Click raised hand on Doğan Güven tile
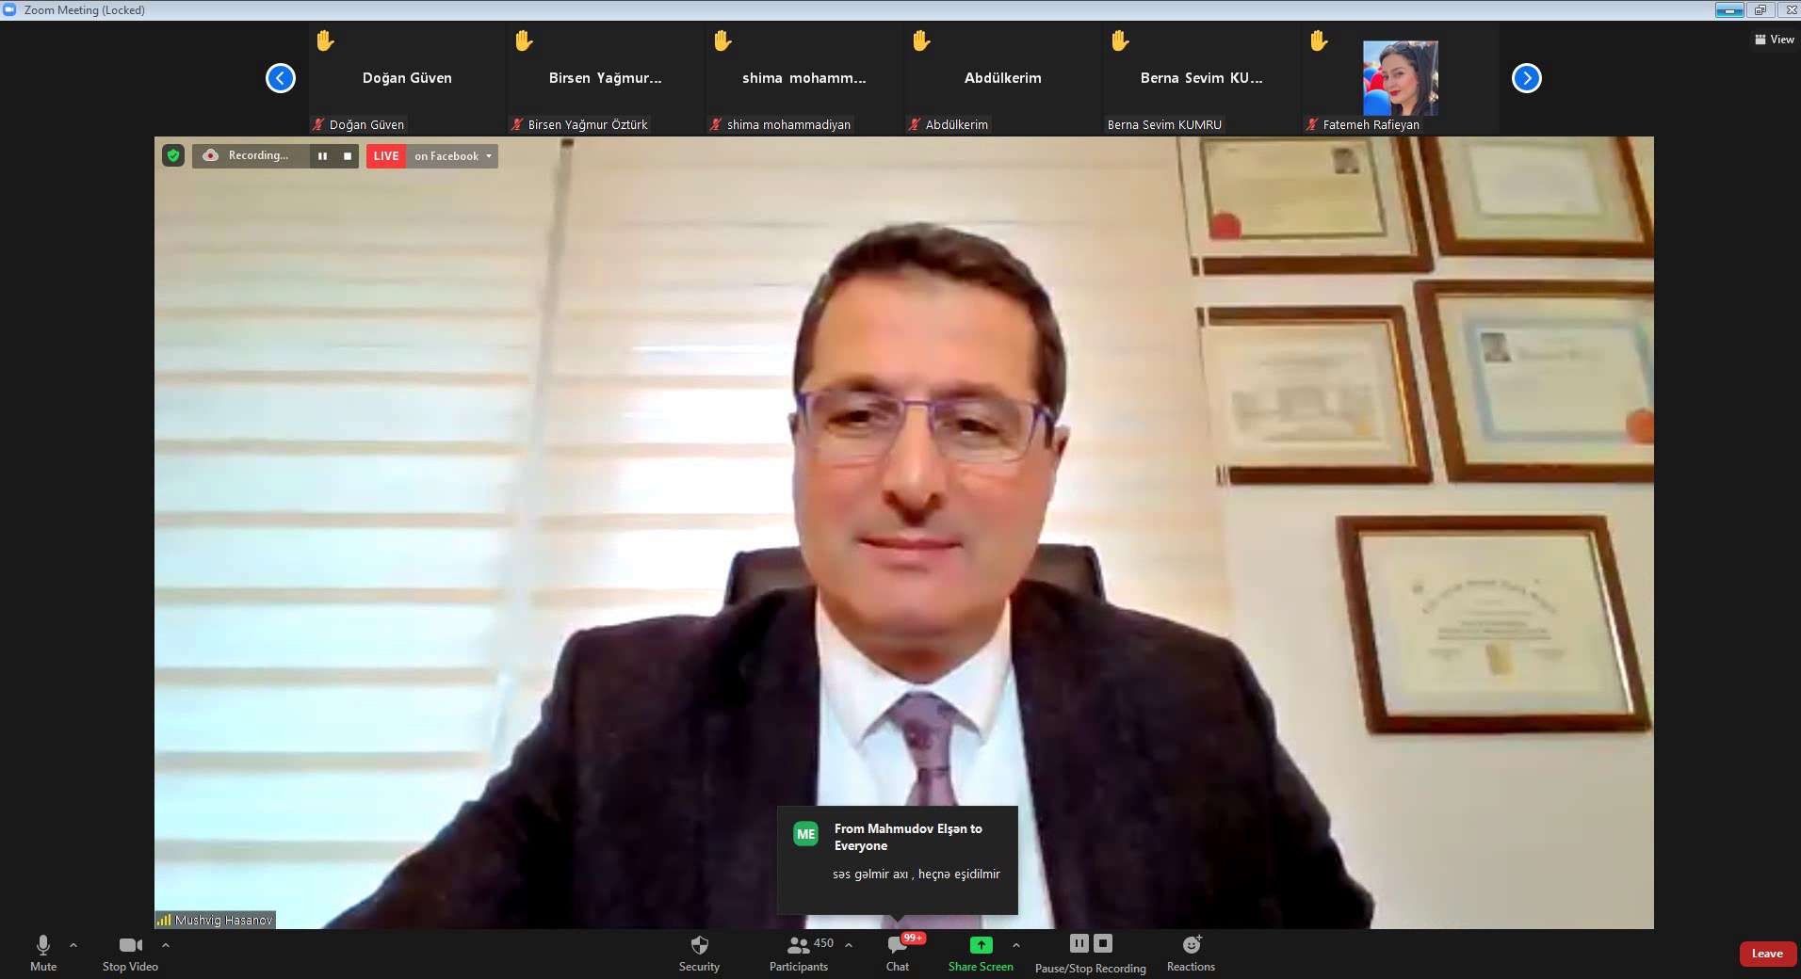This screenshot has height=979, width=1801. pos(325,40)
